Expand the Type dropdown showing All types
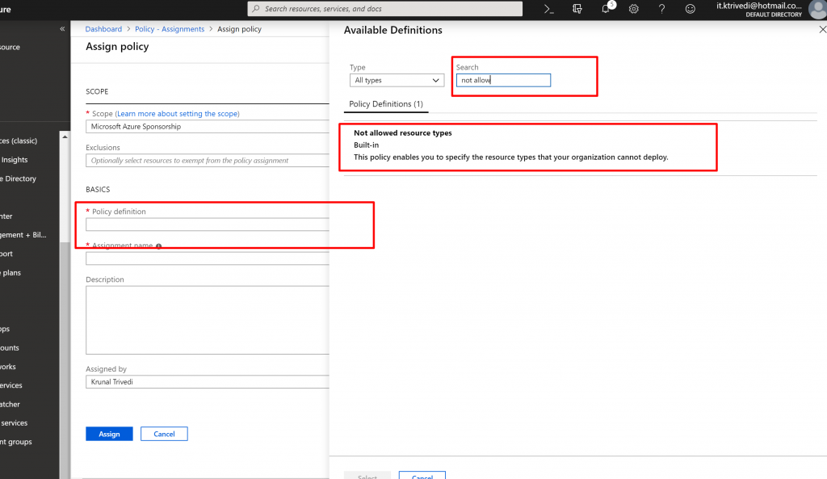Image resolution: width=827 pixels, height=479 pixels. coord(397,80)
